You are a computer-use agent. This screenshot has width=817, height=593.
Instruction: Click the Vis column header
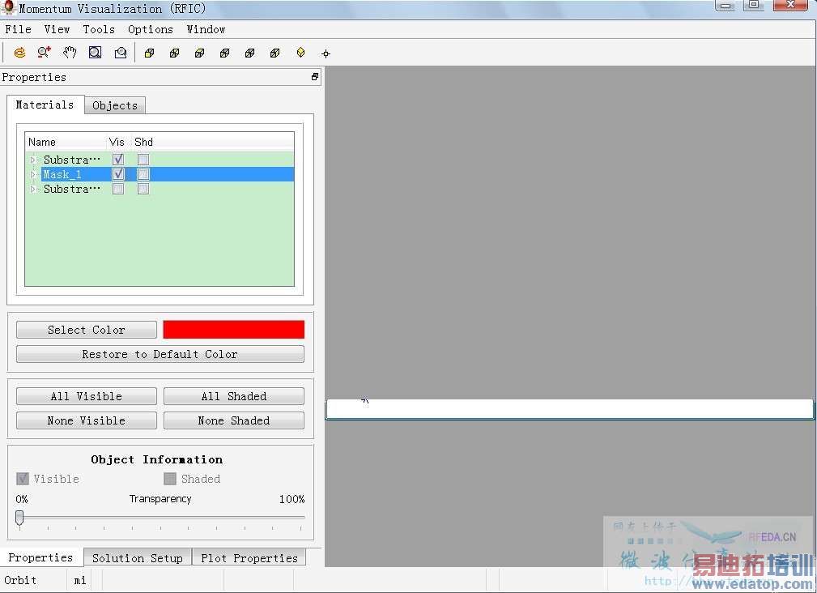coord(117,142)
